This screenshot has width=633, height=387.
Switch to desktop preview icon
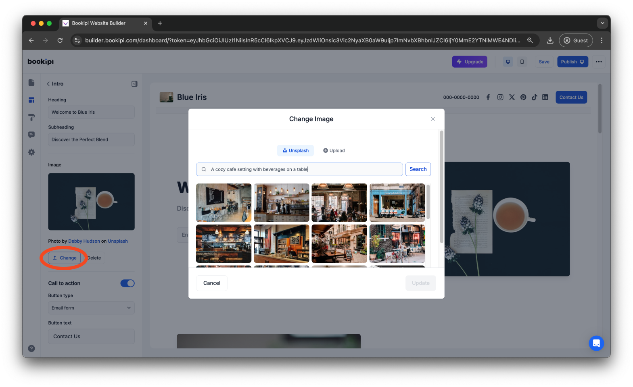(x=508, y=62)
